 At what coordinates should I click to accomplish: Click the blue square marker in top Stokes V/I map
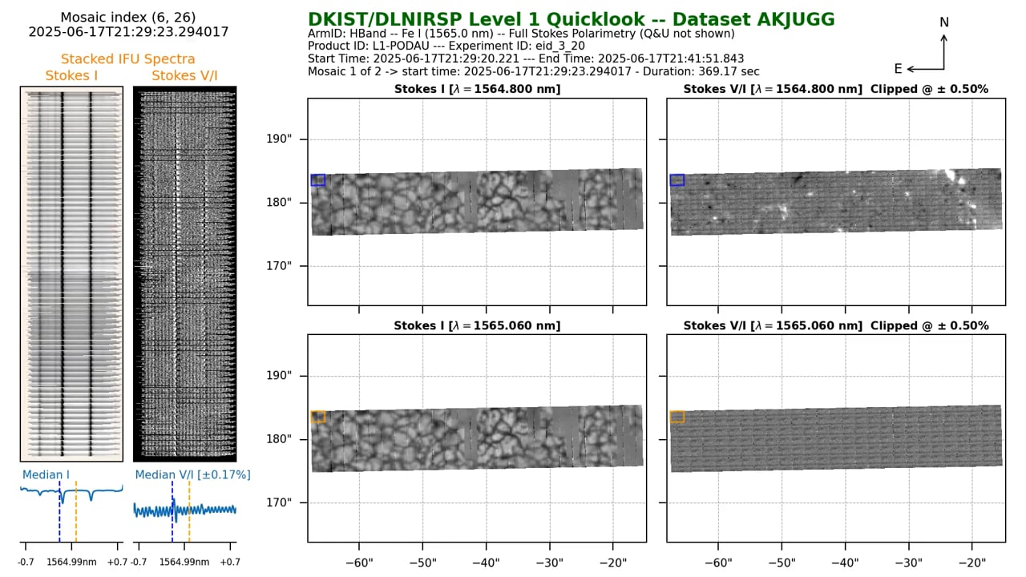click(x=677, y=180)
